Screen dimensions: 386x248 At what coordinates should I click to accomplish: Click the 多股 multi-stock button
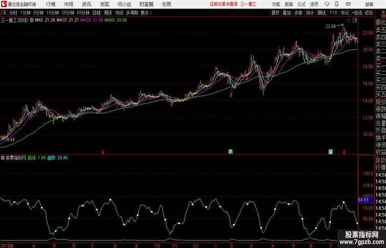coord(298,13)
